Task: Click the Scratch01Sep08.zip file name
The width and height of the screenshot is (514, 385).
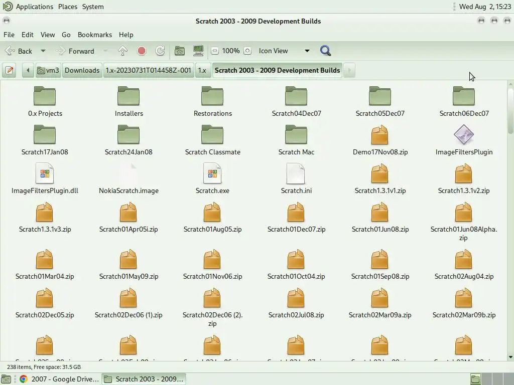Action: tap(380, 276)
